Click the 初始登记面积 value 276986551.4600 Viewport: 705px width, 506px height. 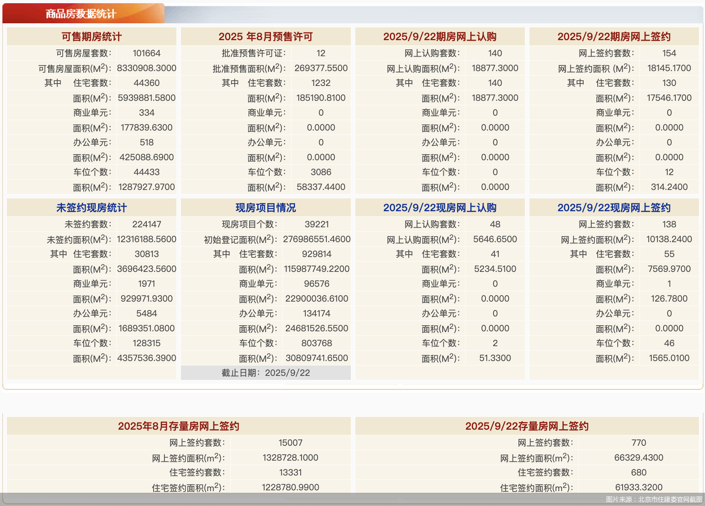[316, 239]
